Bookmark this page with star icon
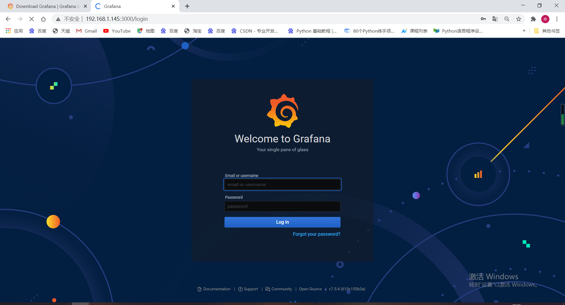This screenshot has height=305, width=565. (519, 19)
